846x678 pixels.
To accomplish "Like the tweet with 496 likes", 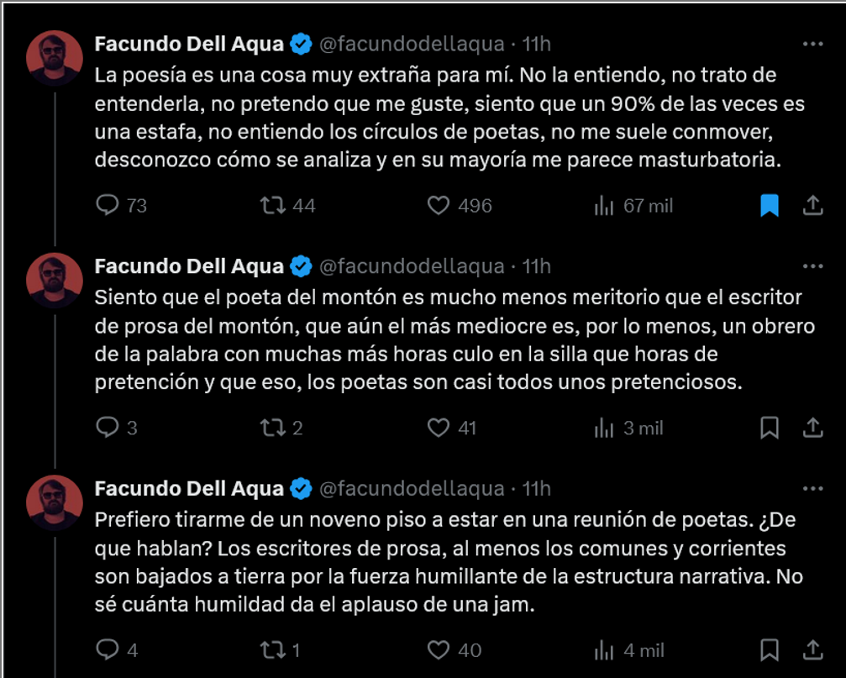I will click(439, 205).
